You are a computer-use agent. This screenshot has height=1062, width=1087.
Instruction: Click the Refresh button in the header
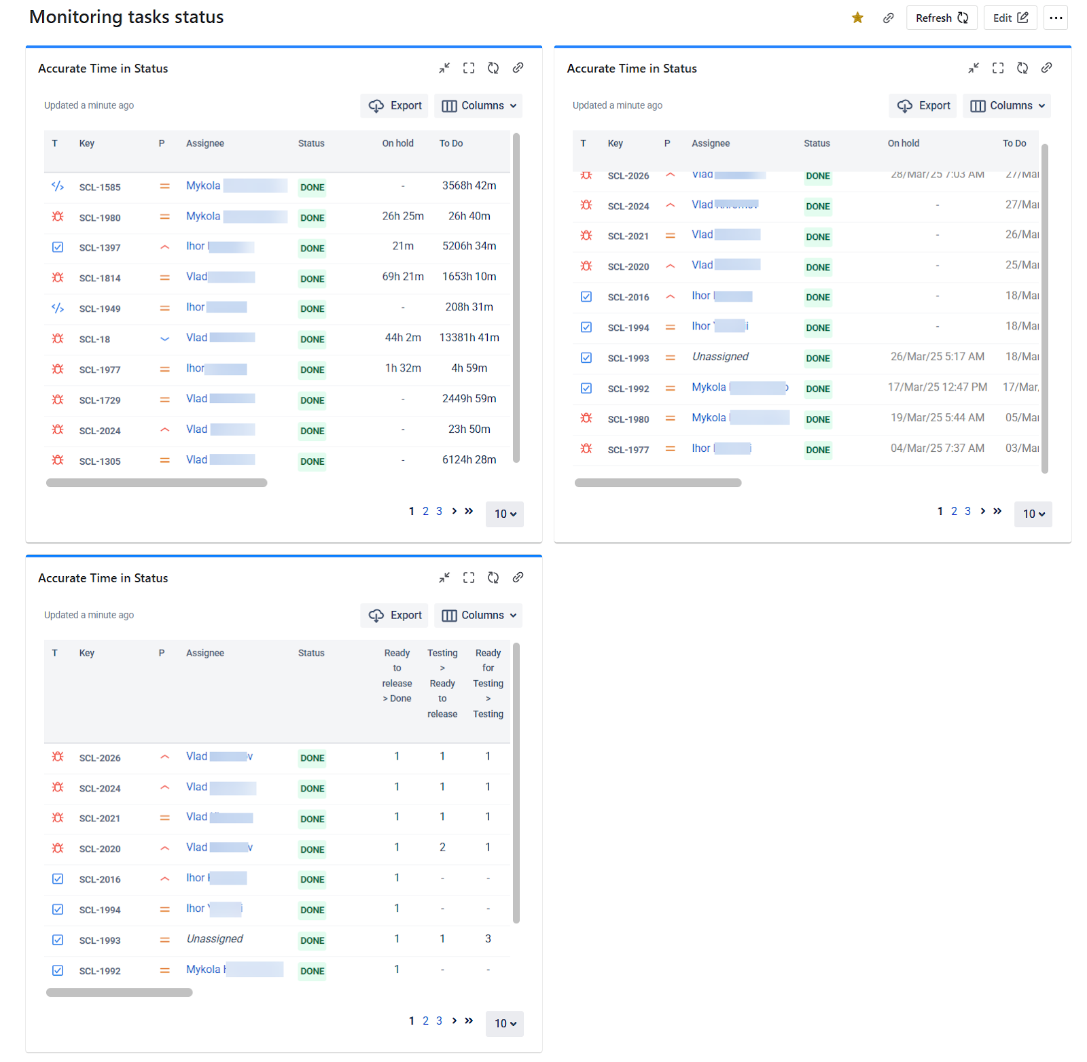click(942, 18)
